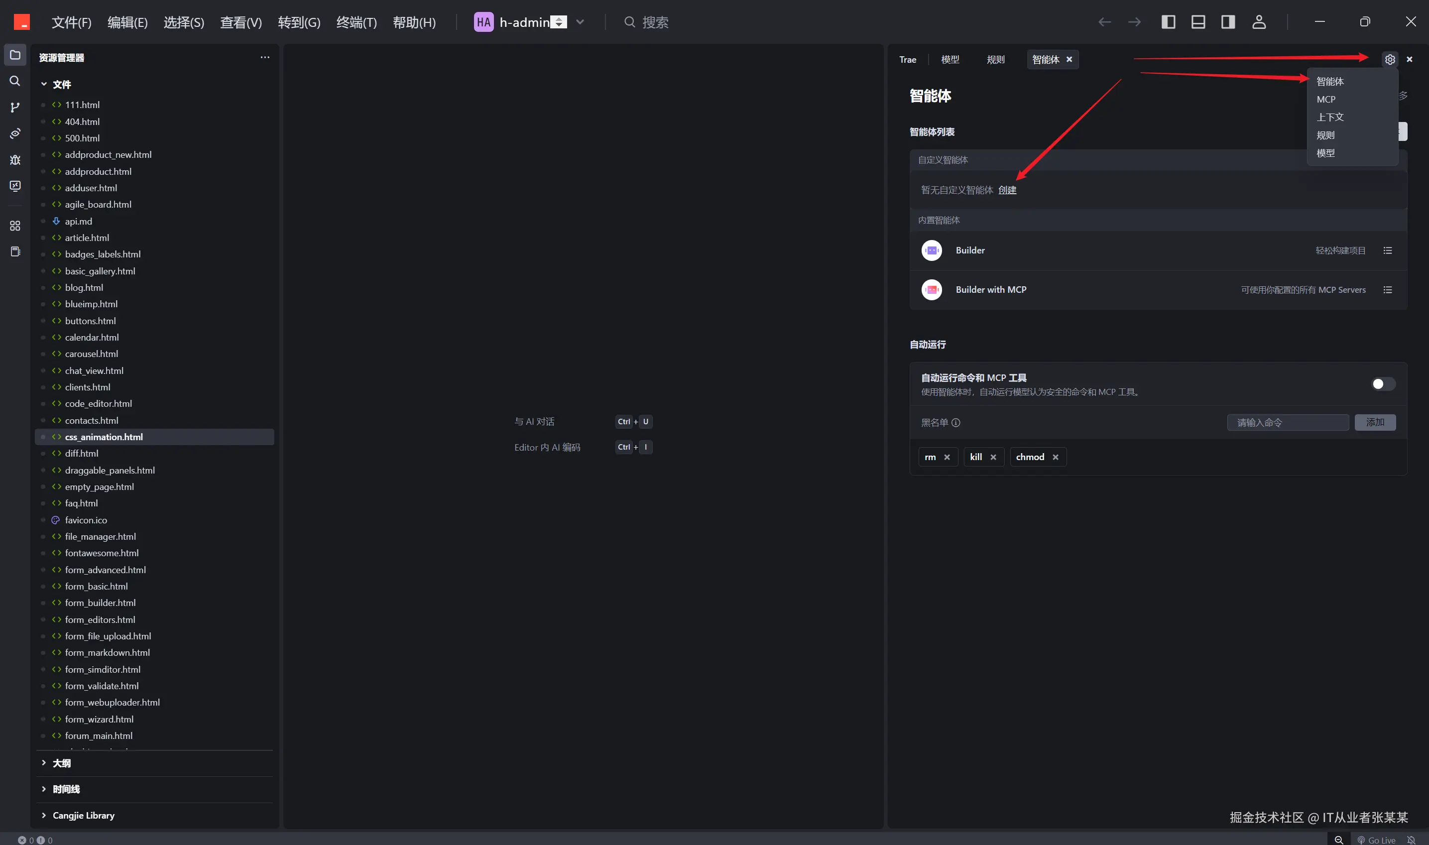
Task: Click the user account icon in title bar
Action: pos(1259,22)
